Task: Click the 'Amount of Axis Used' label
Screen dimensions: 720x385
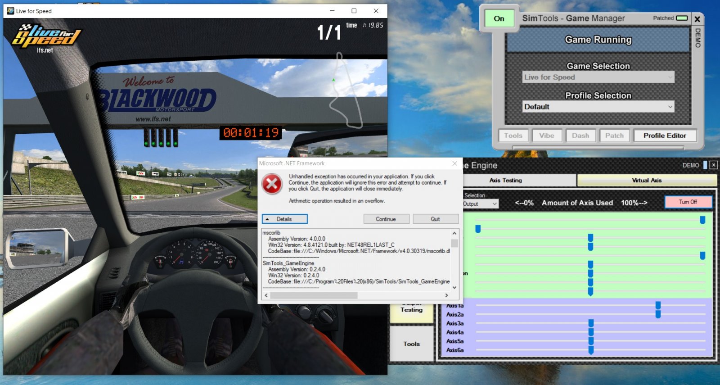Action: pos(577,203)
